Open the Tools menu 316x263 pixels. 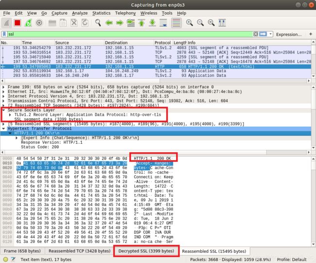(x=167, y=13)
